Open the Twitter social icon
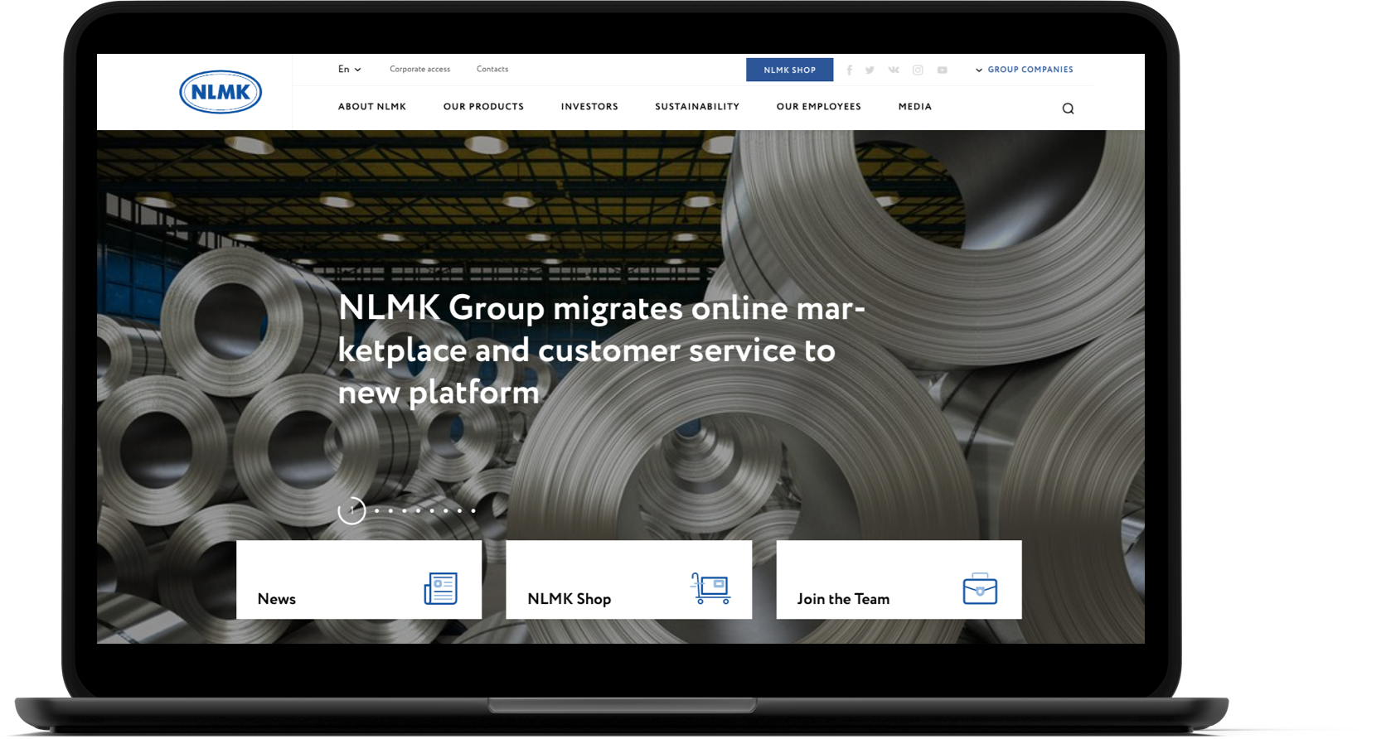Screen dimensions: 1391x739 [x=870, y=70]
